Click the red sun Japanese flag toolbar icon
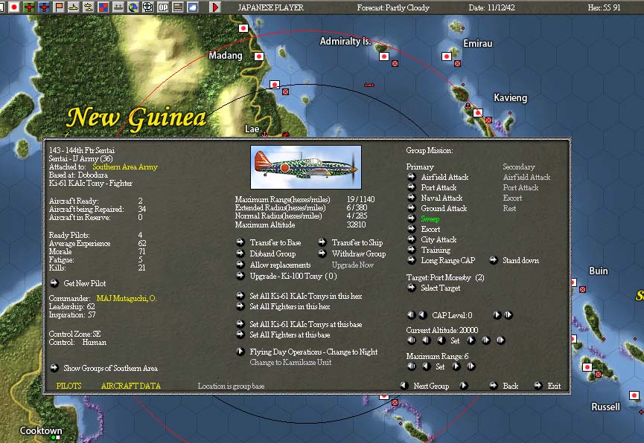The height and width of the screenshot is (443, 644). coord(14,7)
